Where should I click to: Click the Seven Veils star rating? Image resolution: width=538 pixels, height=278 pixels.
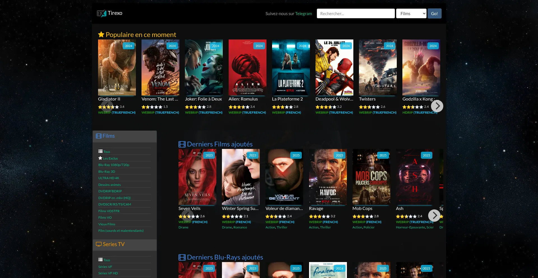189,216
